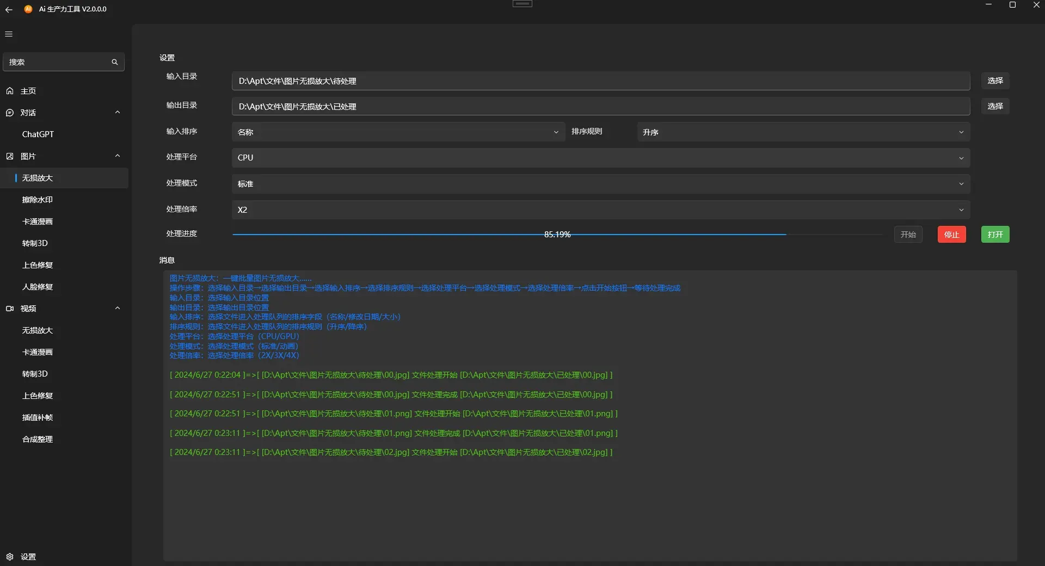Collapse the 视频 section chevron
The width and height of the screenshot is (1045, 566).
118,308
